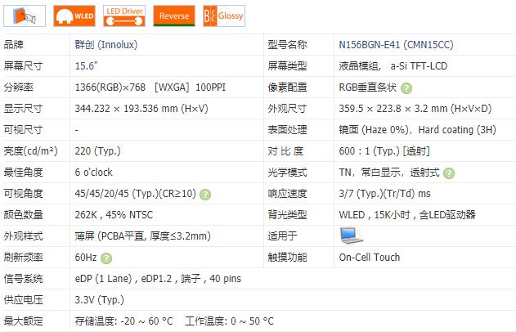Click the WLED backlight badge
516x332 pixels.
click(74, 16)
